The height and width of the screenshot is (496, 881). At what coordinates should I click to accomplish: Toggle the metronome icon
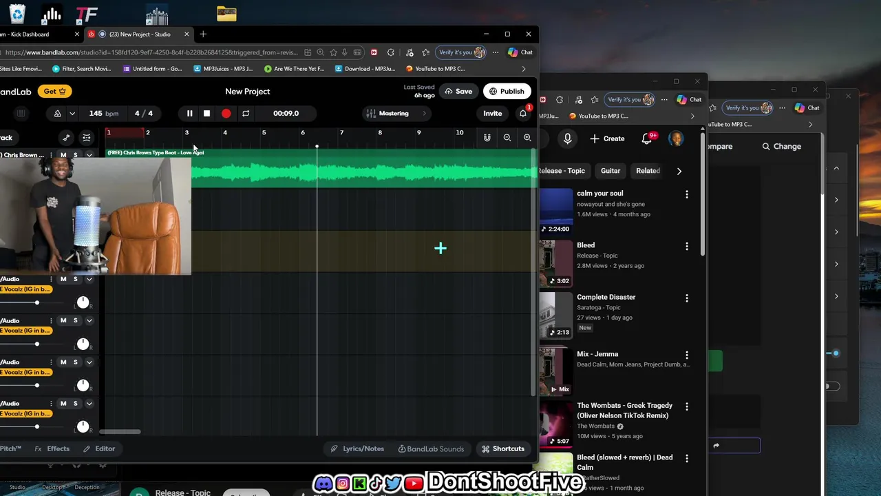coord(57,114)
